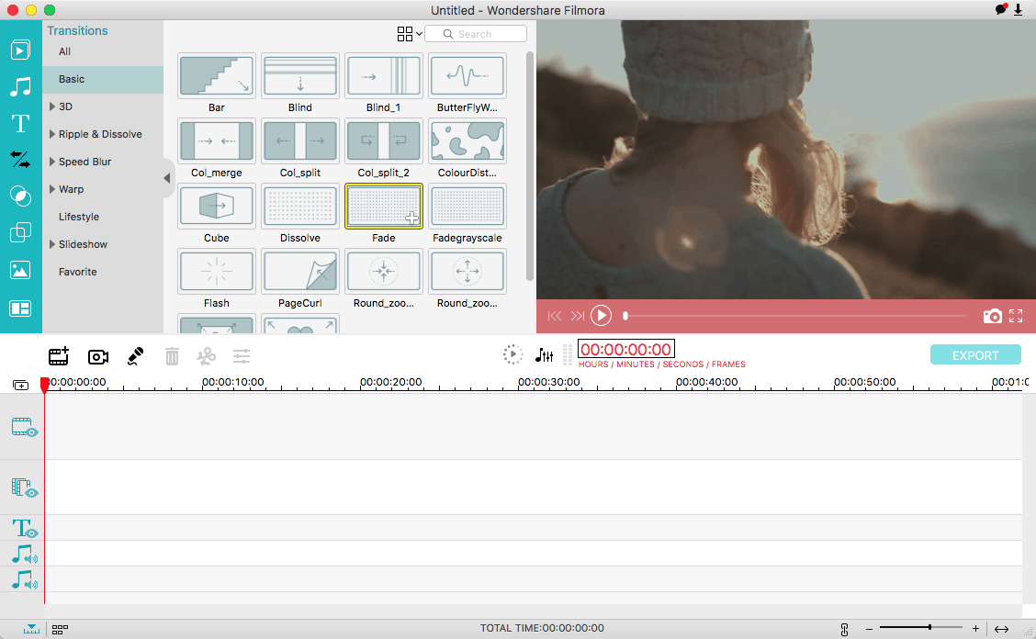Play the preview video
1036x639 pixels.
pos(601,316)
